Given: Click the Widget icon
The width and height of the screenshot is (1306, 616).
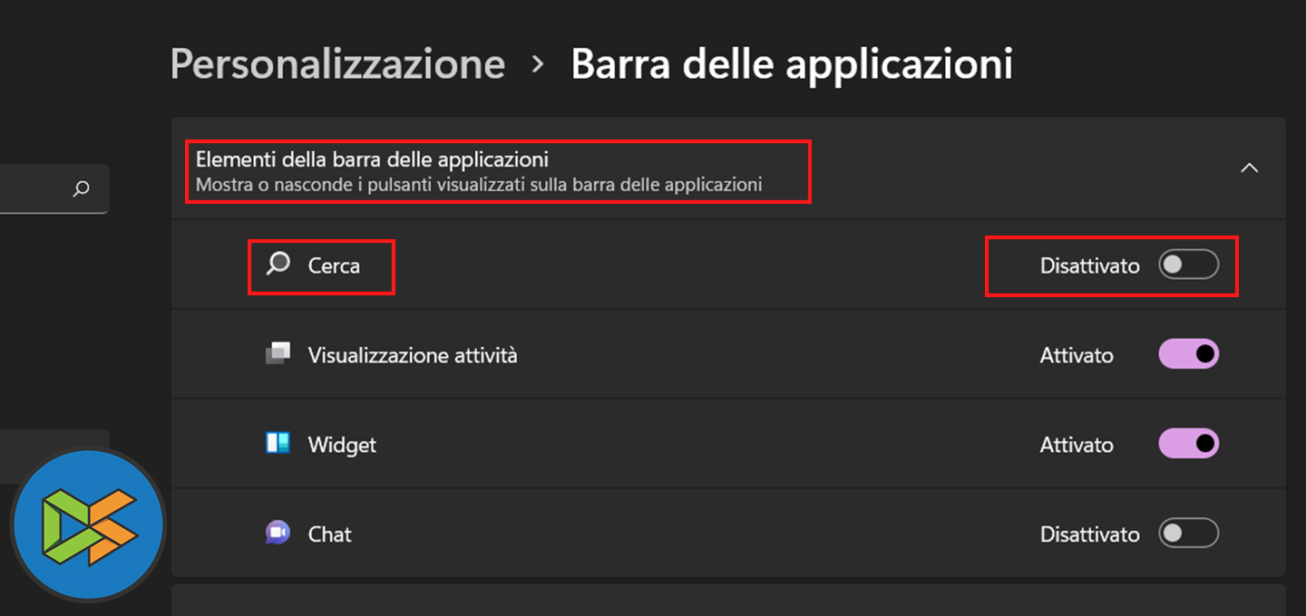Looking at the screenshot, I should [x=278, y=444].
